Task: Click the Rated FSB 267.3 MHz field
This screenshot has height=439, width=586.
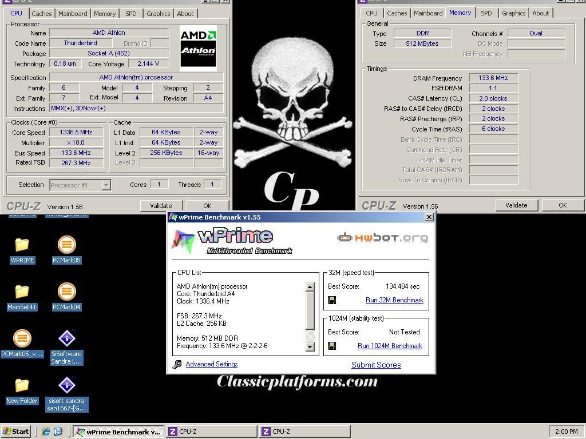Action: [76, 163]
